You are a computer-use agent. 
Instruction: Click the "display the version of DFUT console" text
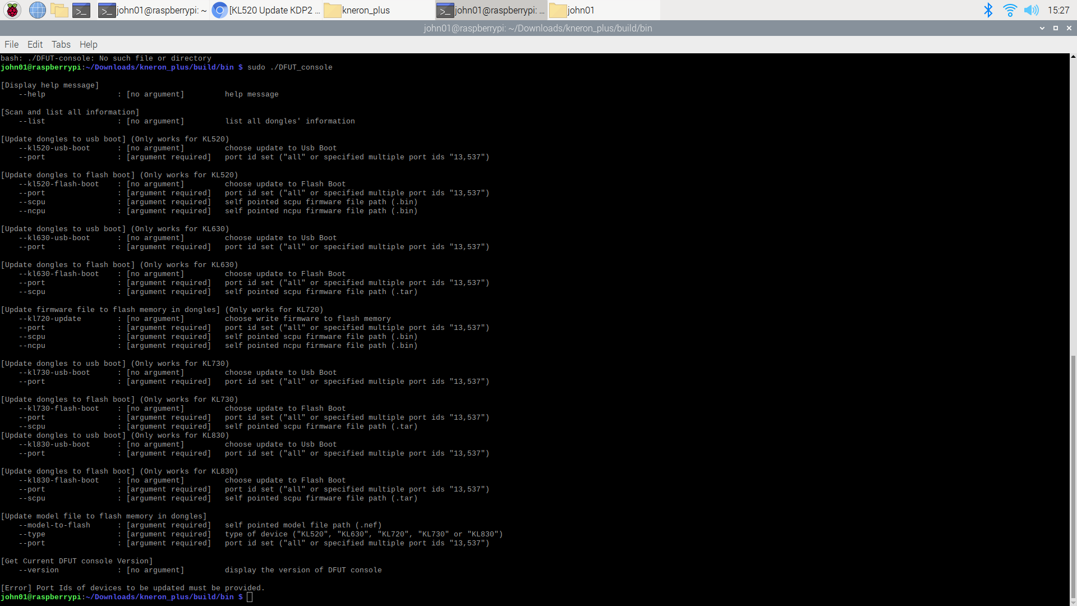point(303,570)
